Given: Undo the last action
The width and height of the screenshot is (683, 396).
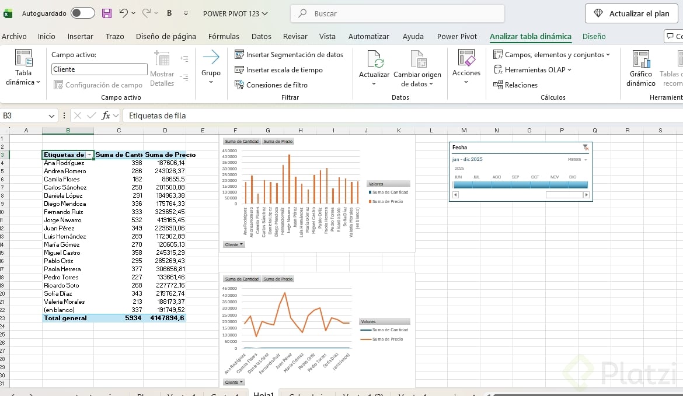Looking at the screenshot, I should 124,13.
